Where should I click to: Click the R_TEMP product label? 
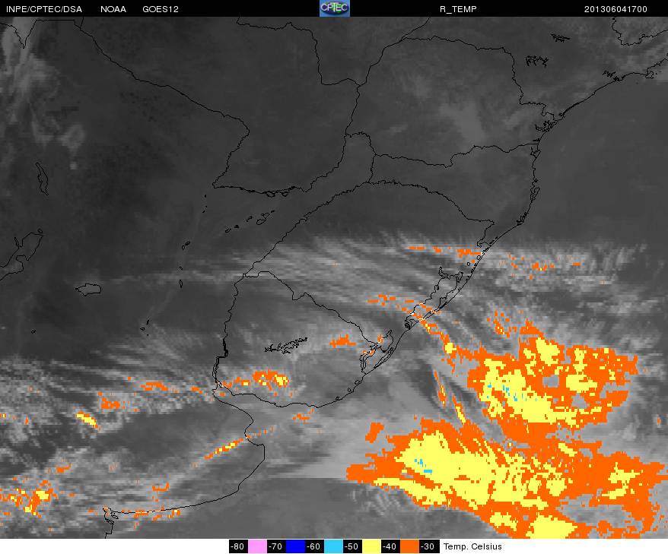point(458,9)
